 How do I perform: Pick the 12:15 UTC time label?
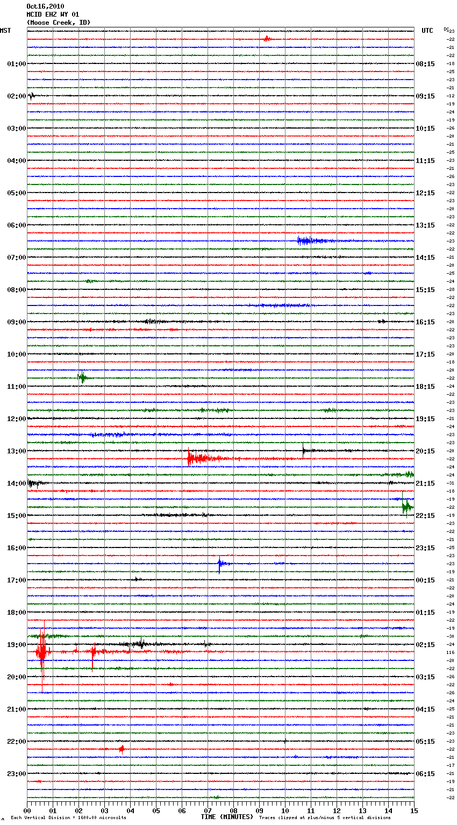pyautogui.click(x=425, y=193)
